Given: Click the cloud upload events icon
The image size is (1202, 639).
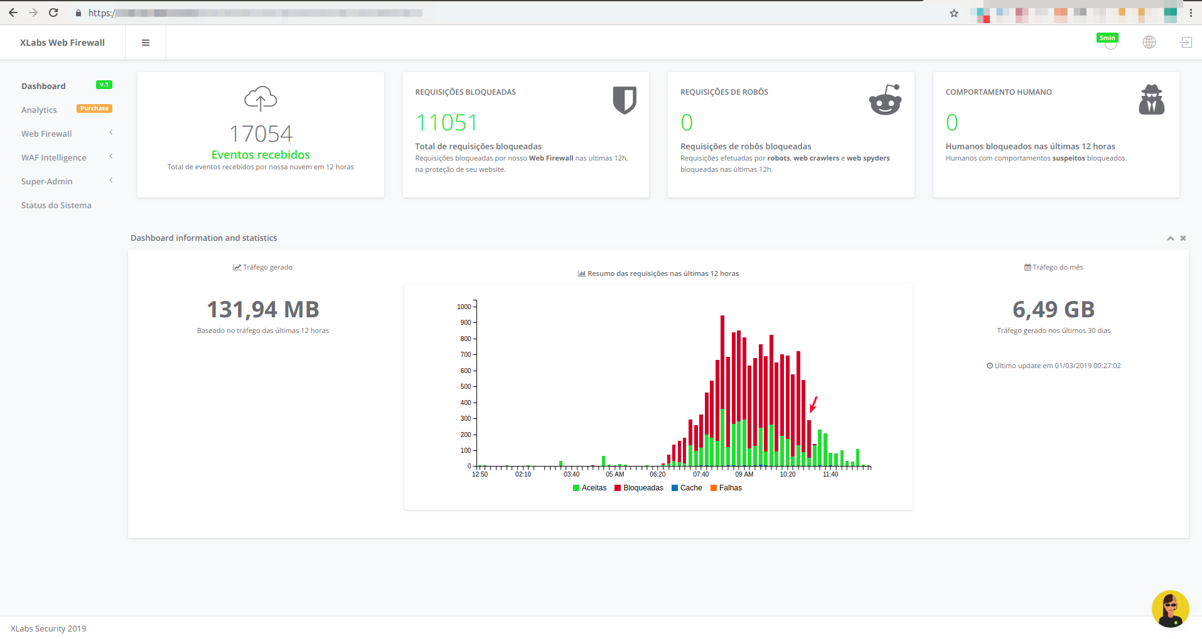Looking at the screenshot, I should [260, 99].
